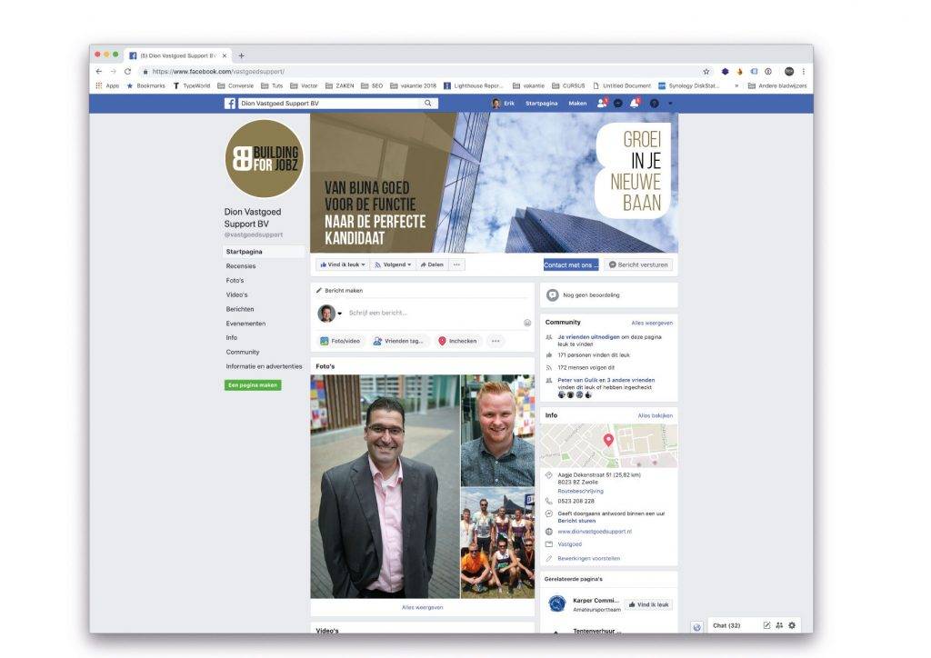931x658 pixels.
Task: Open Messenger from the Facebook header
Action: pyautogui.click(x=618, y=104)
